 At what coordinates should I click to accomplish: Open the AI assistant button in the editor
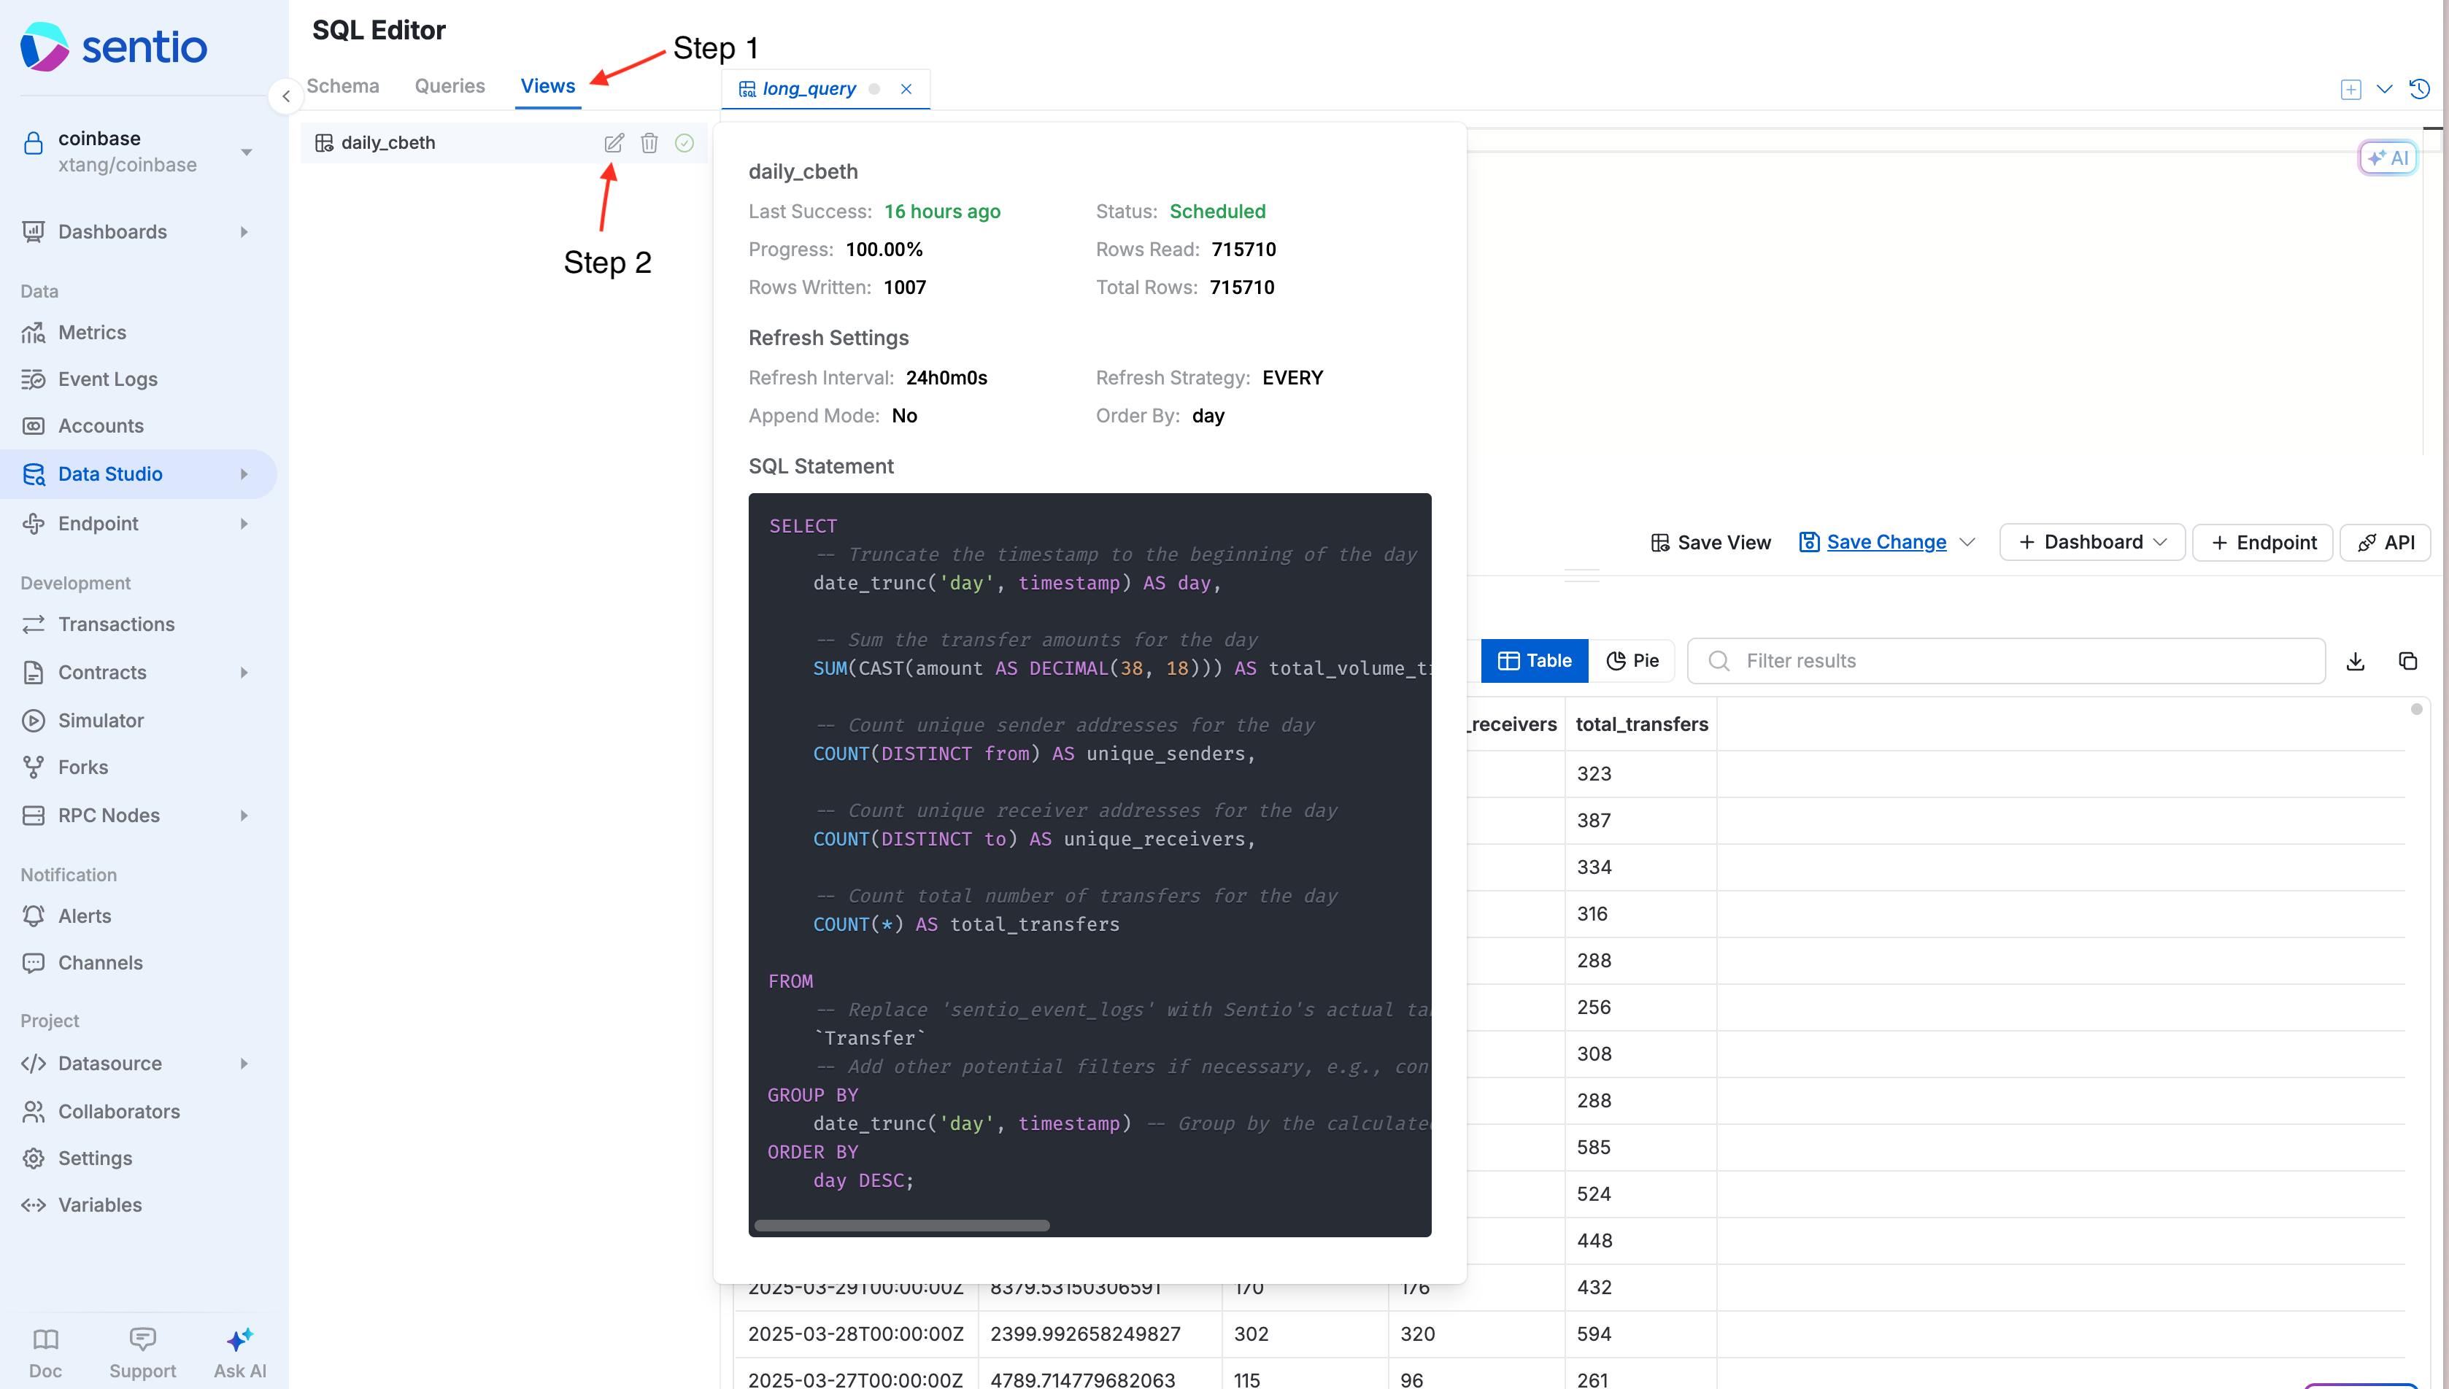(x=2387, y=158)
